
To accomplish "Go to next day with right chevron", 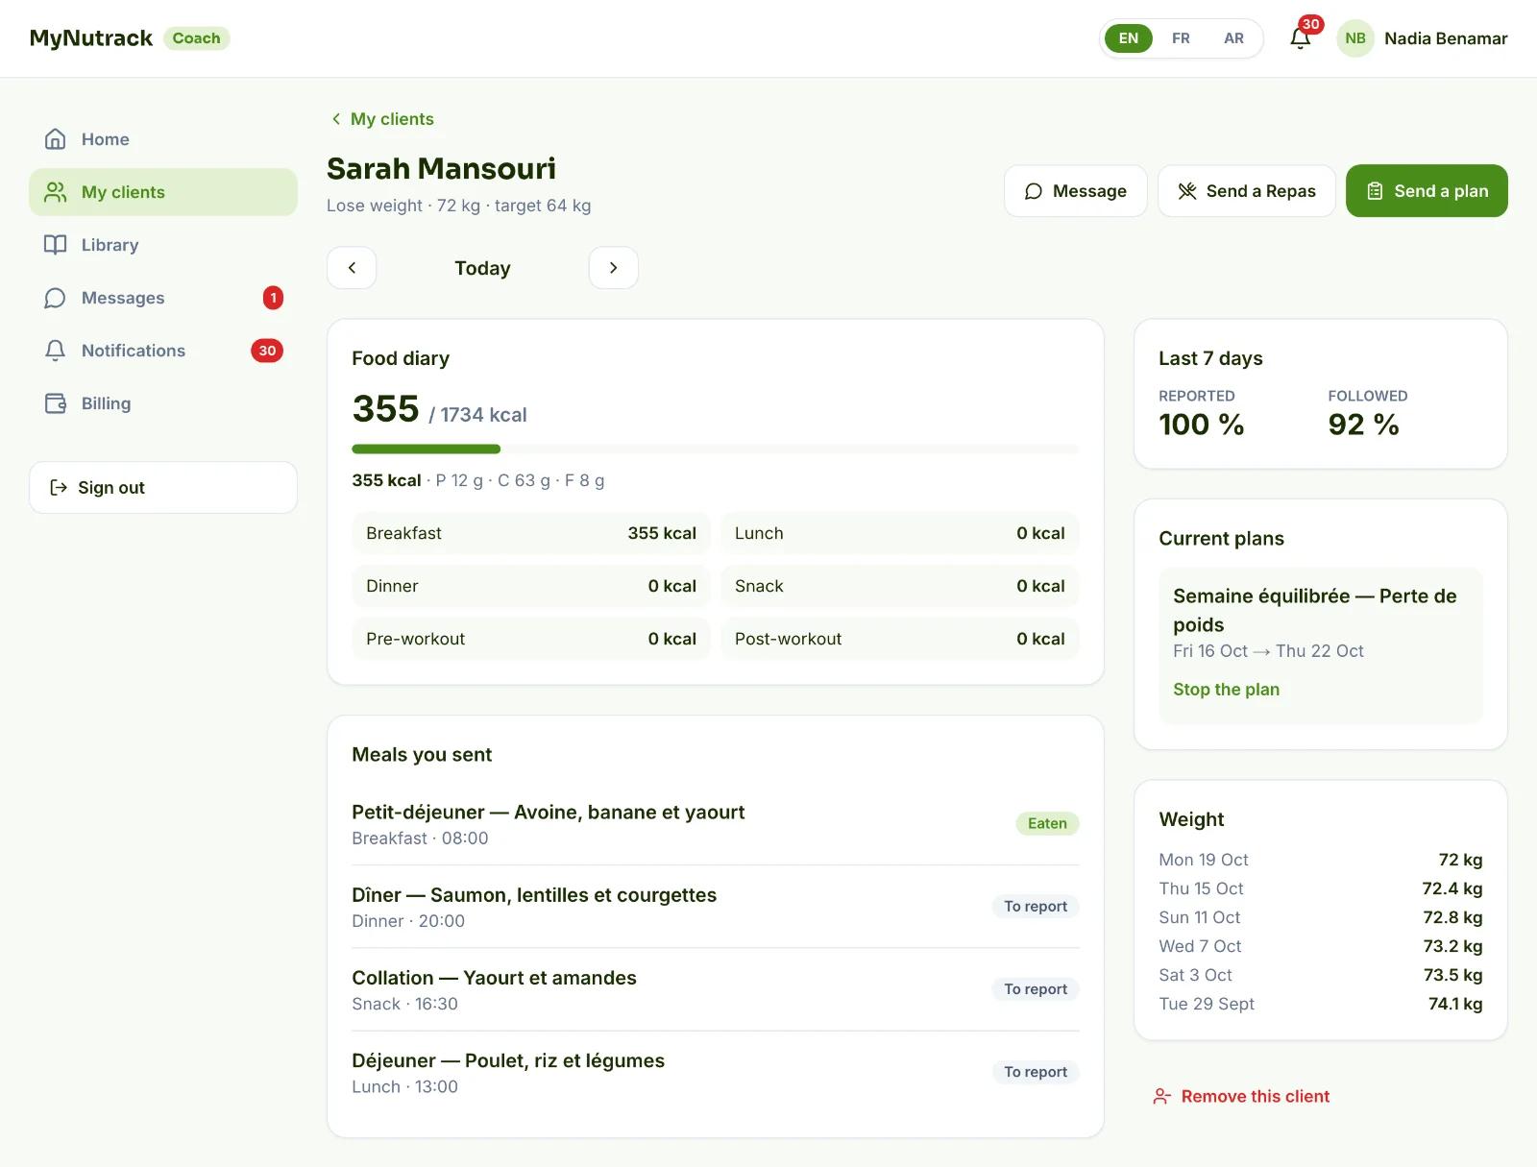I will [613, 268].
